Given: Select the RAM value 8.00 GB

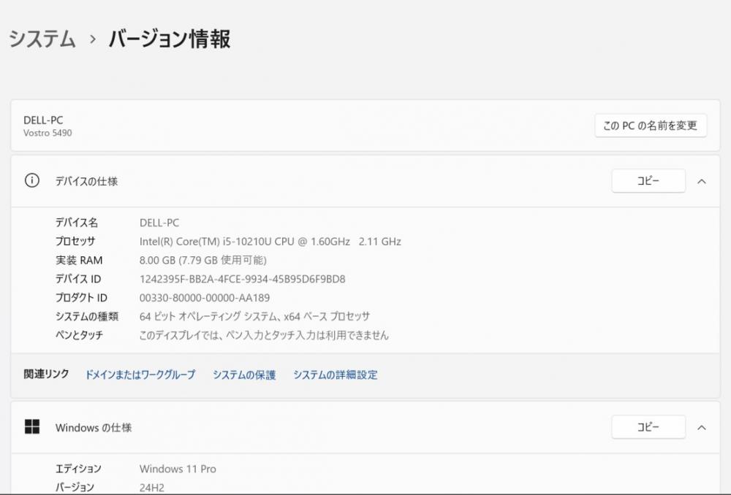Looking at the screenshot, I should click(x=202, y=261).
